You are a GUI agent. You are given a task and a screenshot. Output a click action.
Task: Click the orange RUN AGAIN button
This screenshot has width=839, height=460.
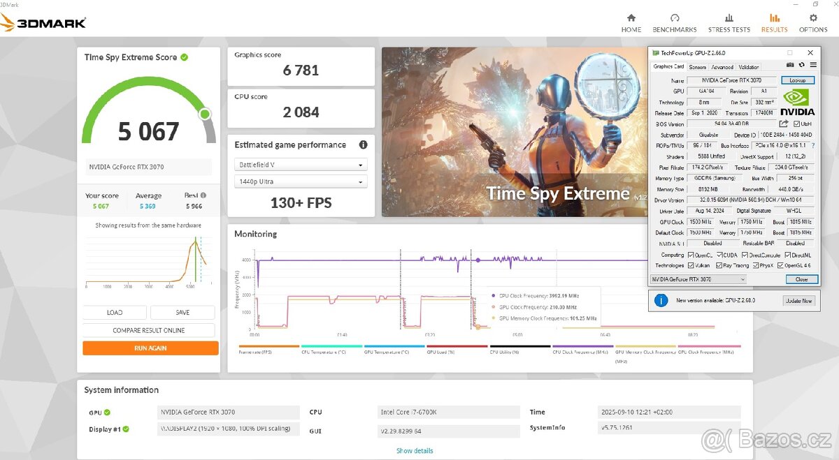pos(150,348)
